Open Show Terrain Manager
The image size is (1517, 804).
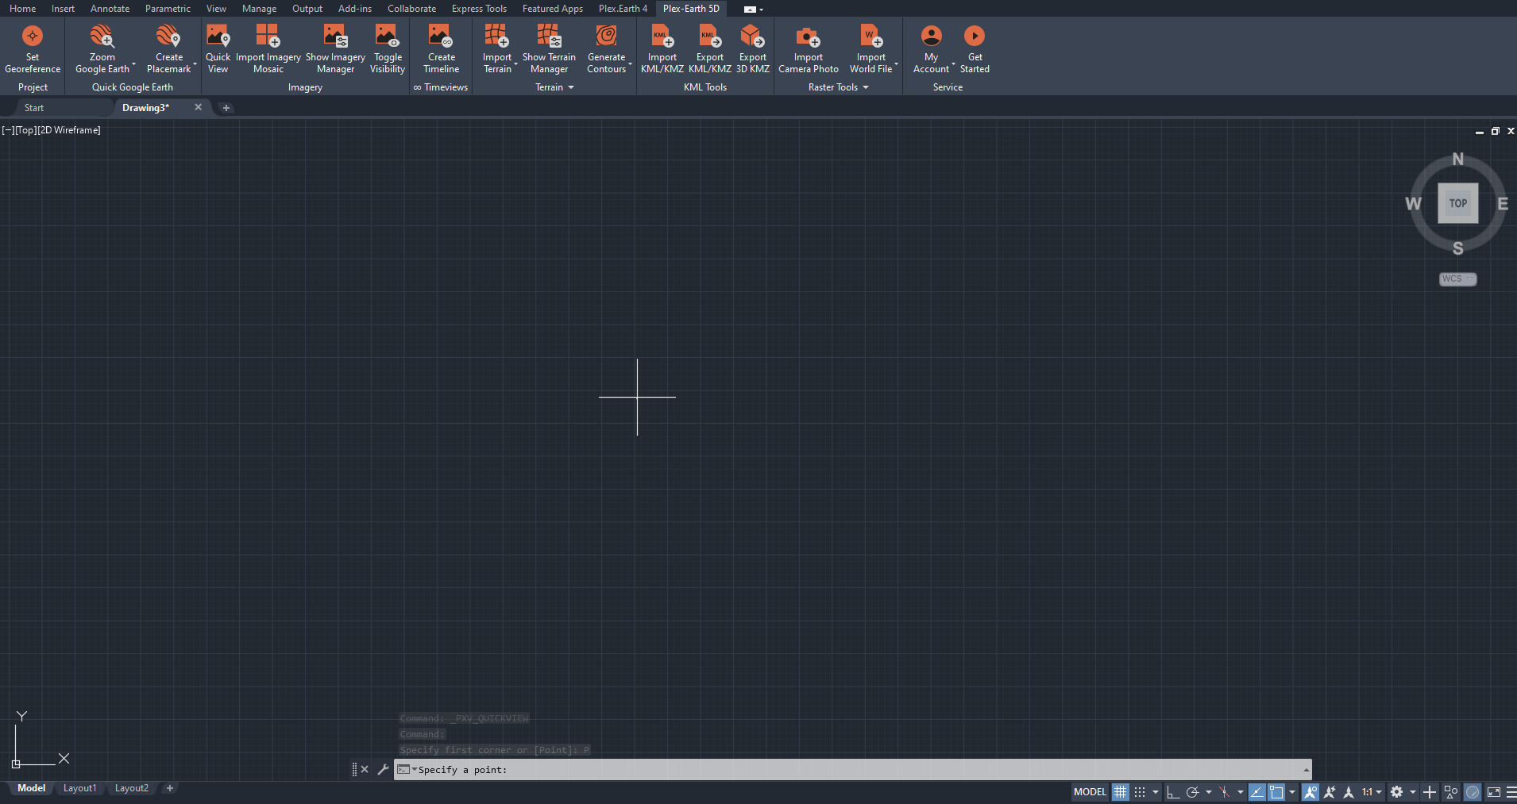click(549, 49)
